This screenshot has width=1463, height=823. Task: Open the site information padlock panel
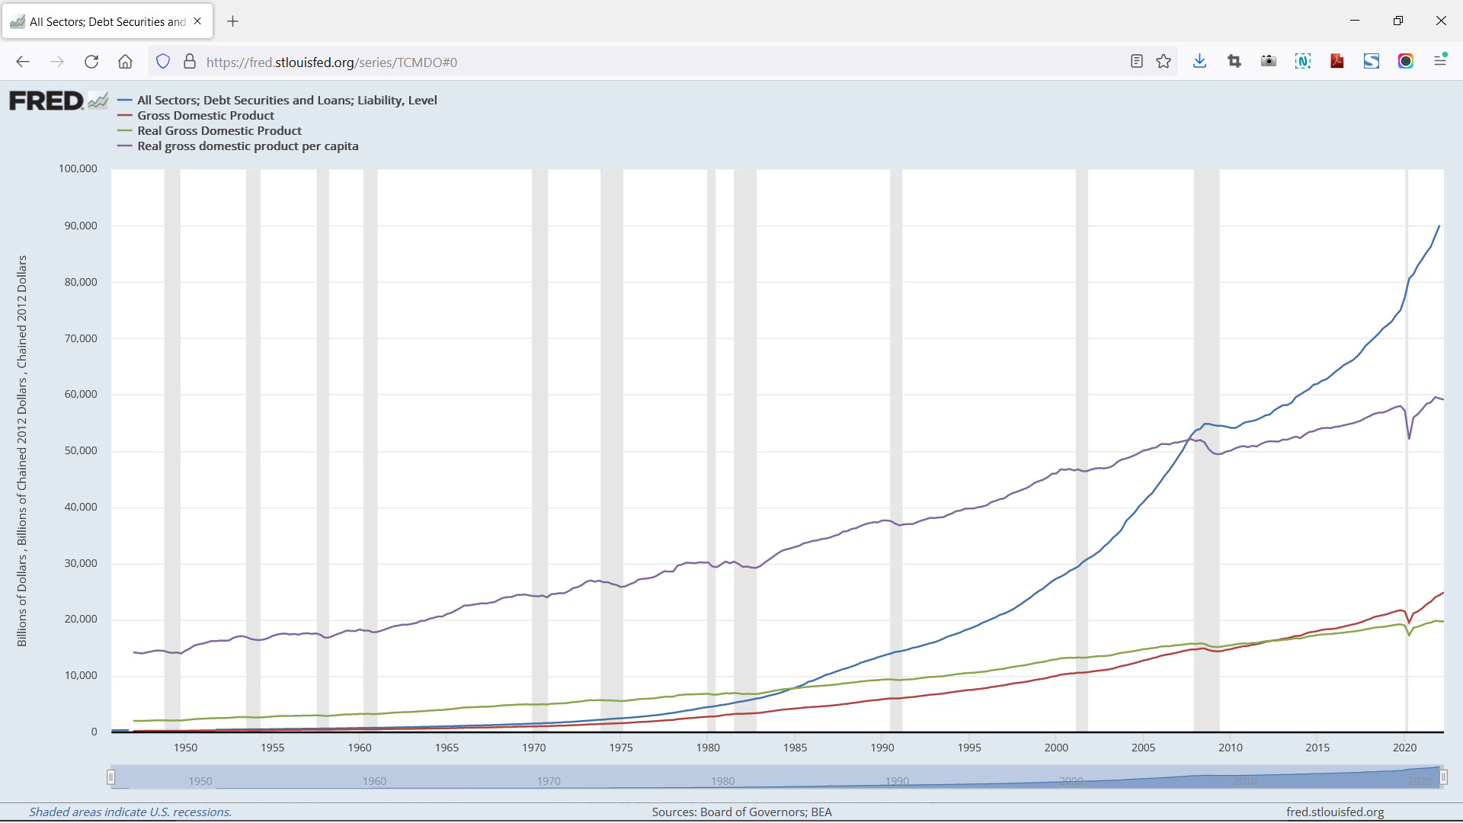(190, 62)
